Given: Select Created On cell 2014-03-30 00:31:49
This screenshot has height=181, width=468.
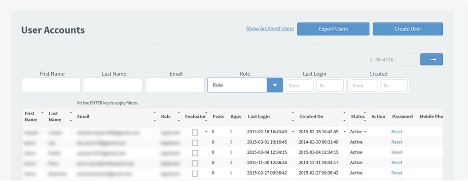Looking at the screenshot, I should click(319, 142).
